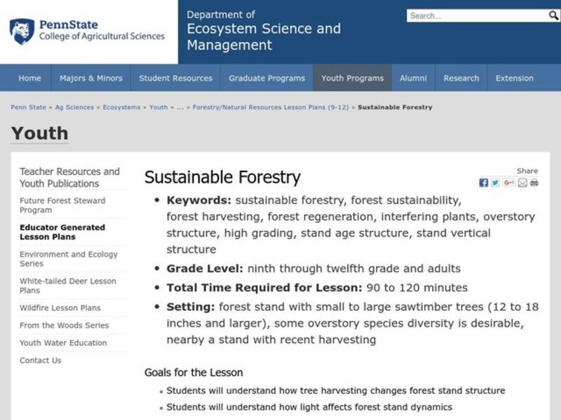Open the Home navigation item
This screenshot has width=561, height=420.
pos(29,78)
